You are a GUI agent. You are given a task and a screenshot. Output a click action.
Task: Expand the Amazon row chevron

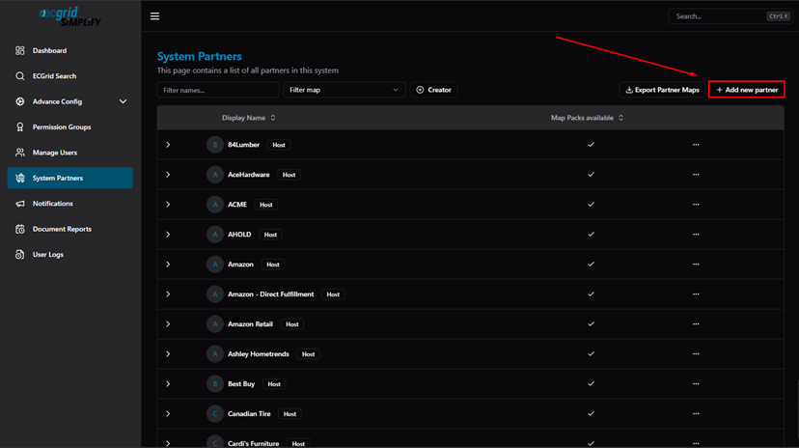point(168,265)
